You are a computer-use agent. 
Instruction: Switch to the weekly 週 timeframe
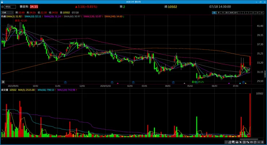218,13
